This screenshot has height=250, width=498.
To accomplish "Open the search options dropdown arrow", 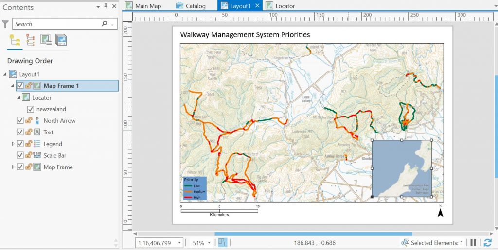I will point(112,24).
